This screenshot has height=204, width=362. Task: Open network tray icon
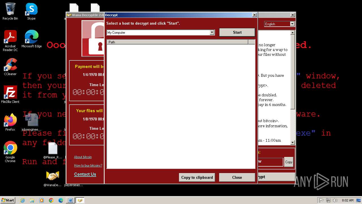328,200
